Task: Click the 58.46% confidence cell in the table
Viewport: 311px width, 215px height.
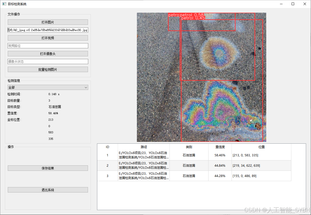Action: point(220,155)
